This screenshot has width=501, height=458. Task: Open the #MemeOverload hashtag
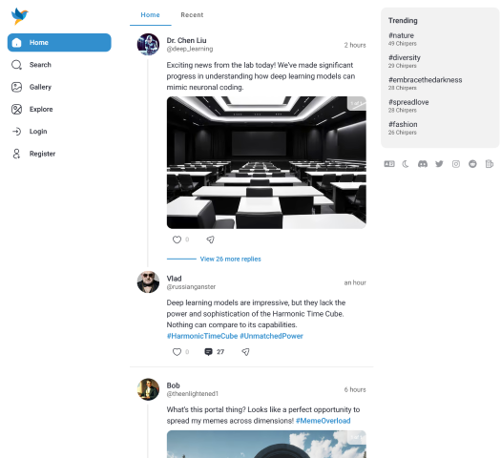[324, 421]
